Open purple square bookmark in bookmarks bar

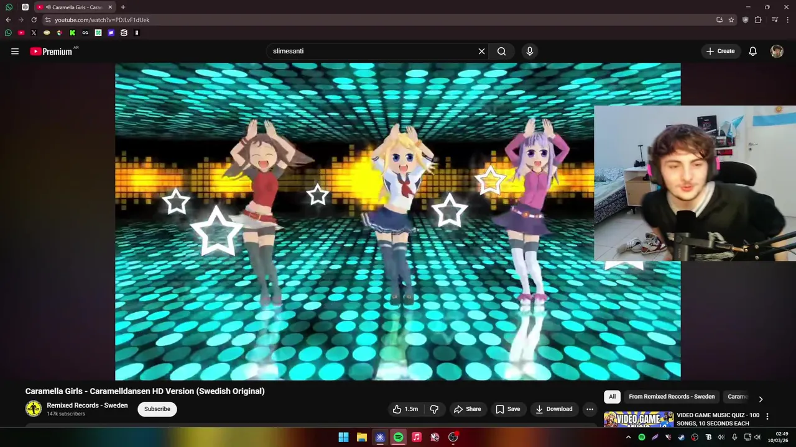(111, 33)
